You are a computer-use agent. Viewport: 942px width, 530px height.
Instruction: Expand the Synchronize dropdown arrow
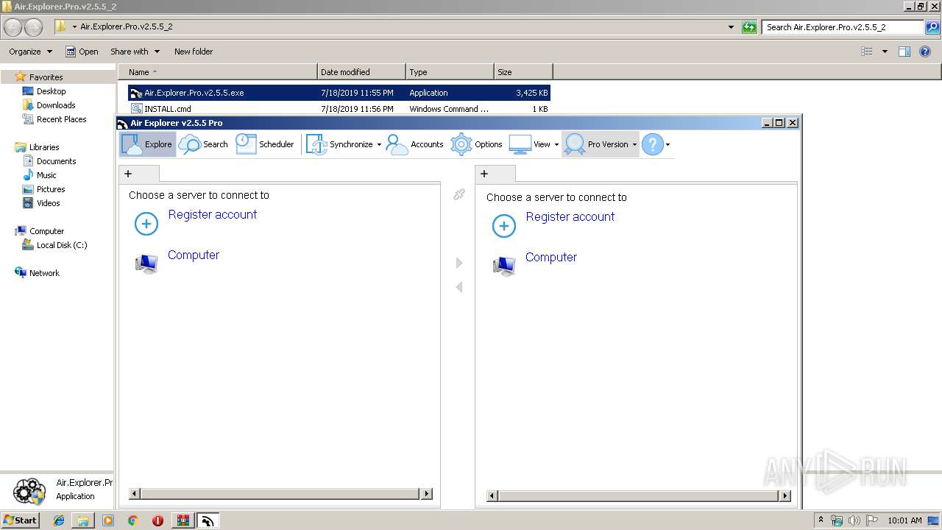click(379, 145)
